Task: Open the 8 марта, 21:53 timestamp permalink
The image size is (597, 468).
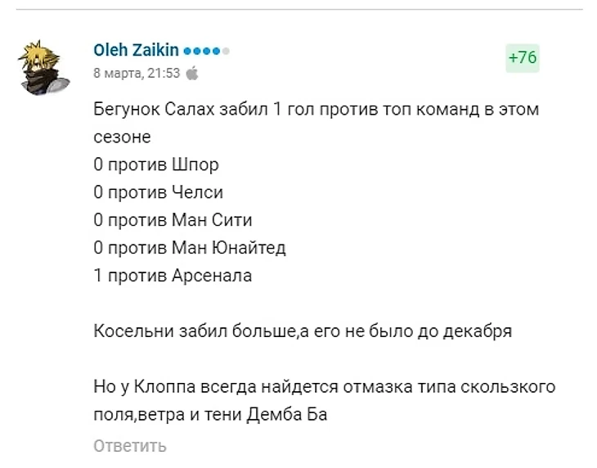Action: 137,73
